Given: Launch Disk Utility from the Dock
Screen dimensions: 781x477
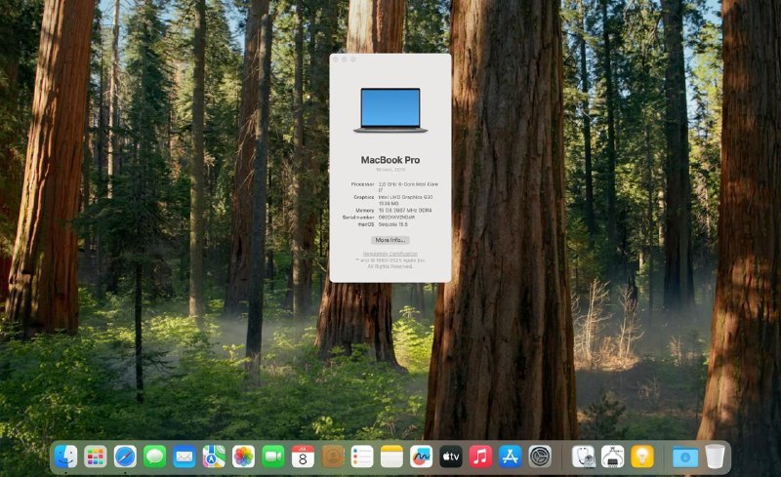Looking at the screenshot, I should pos(583,457).
